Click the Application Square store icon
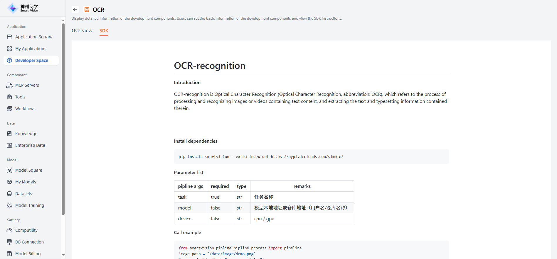 click(9, 37)
